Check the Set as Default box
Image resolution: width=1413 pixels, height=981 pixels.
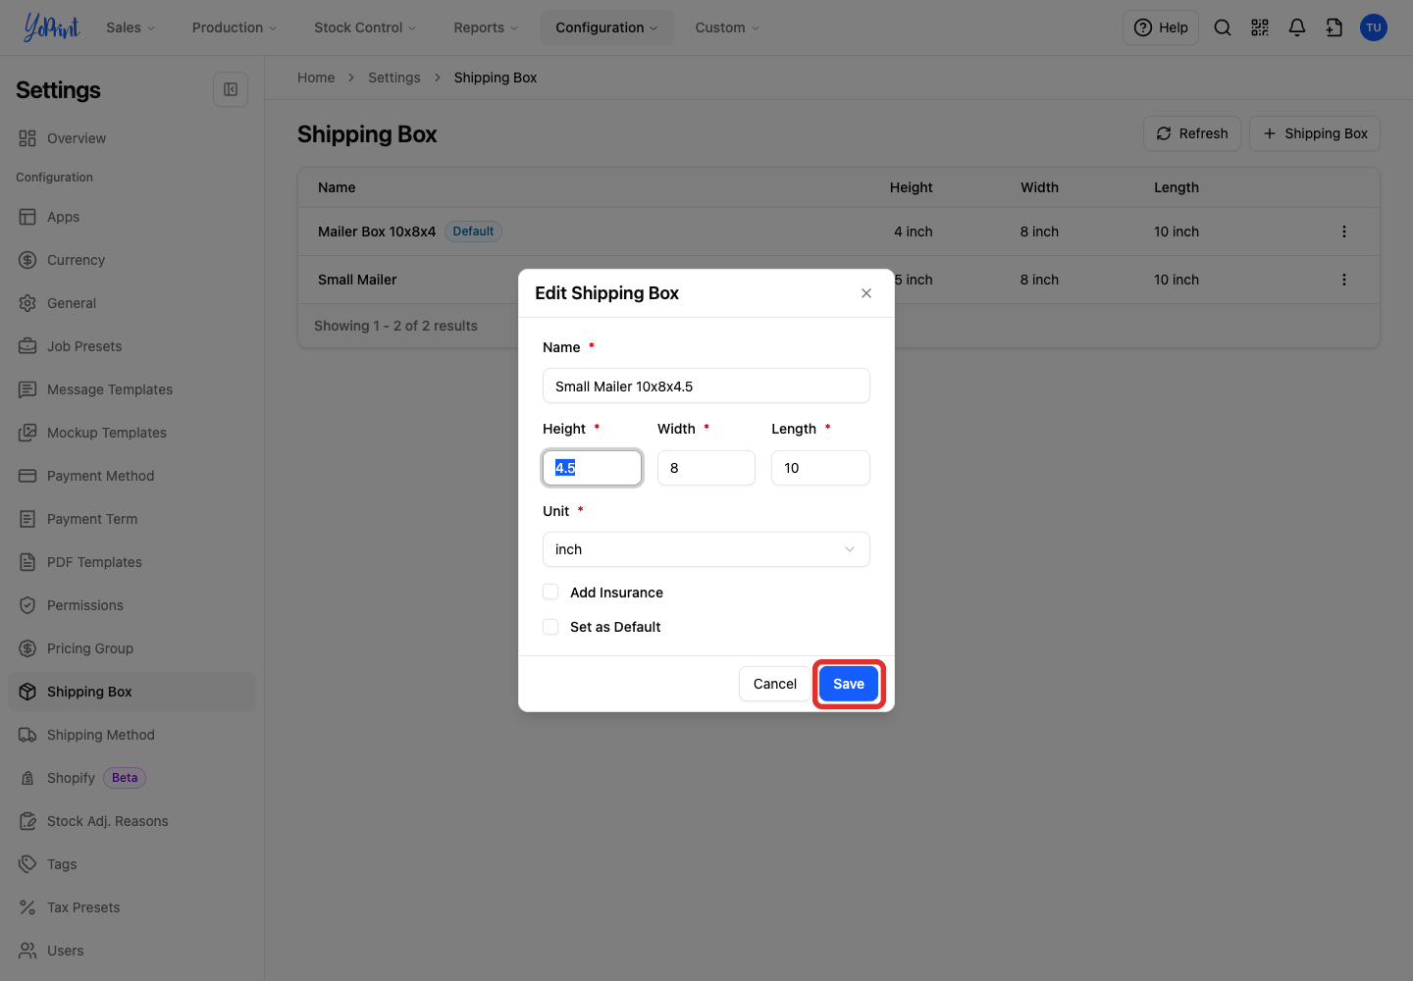[x=550, y=626]
